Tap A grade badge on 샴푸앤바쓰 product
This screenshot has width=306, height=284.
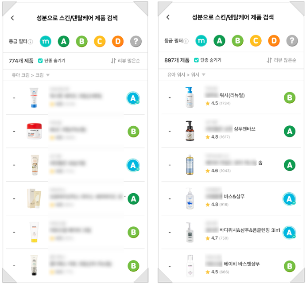[289, 131]
